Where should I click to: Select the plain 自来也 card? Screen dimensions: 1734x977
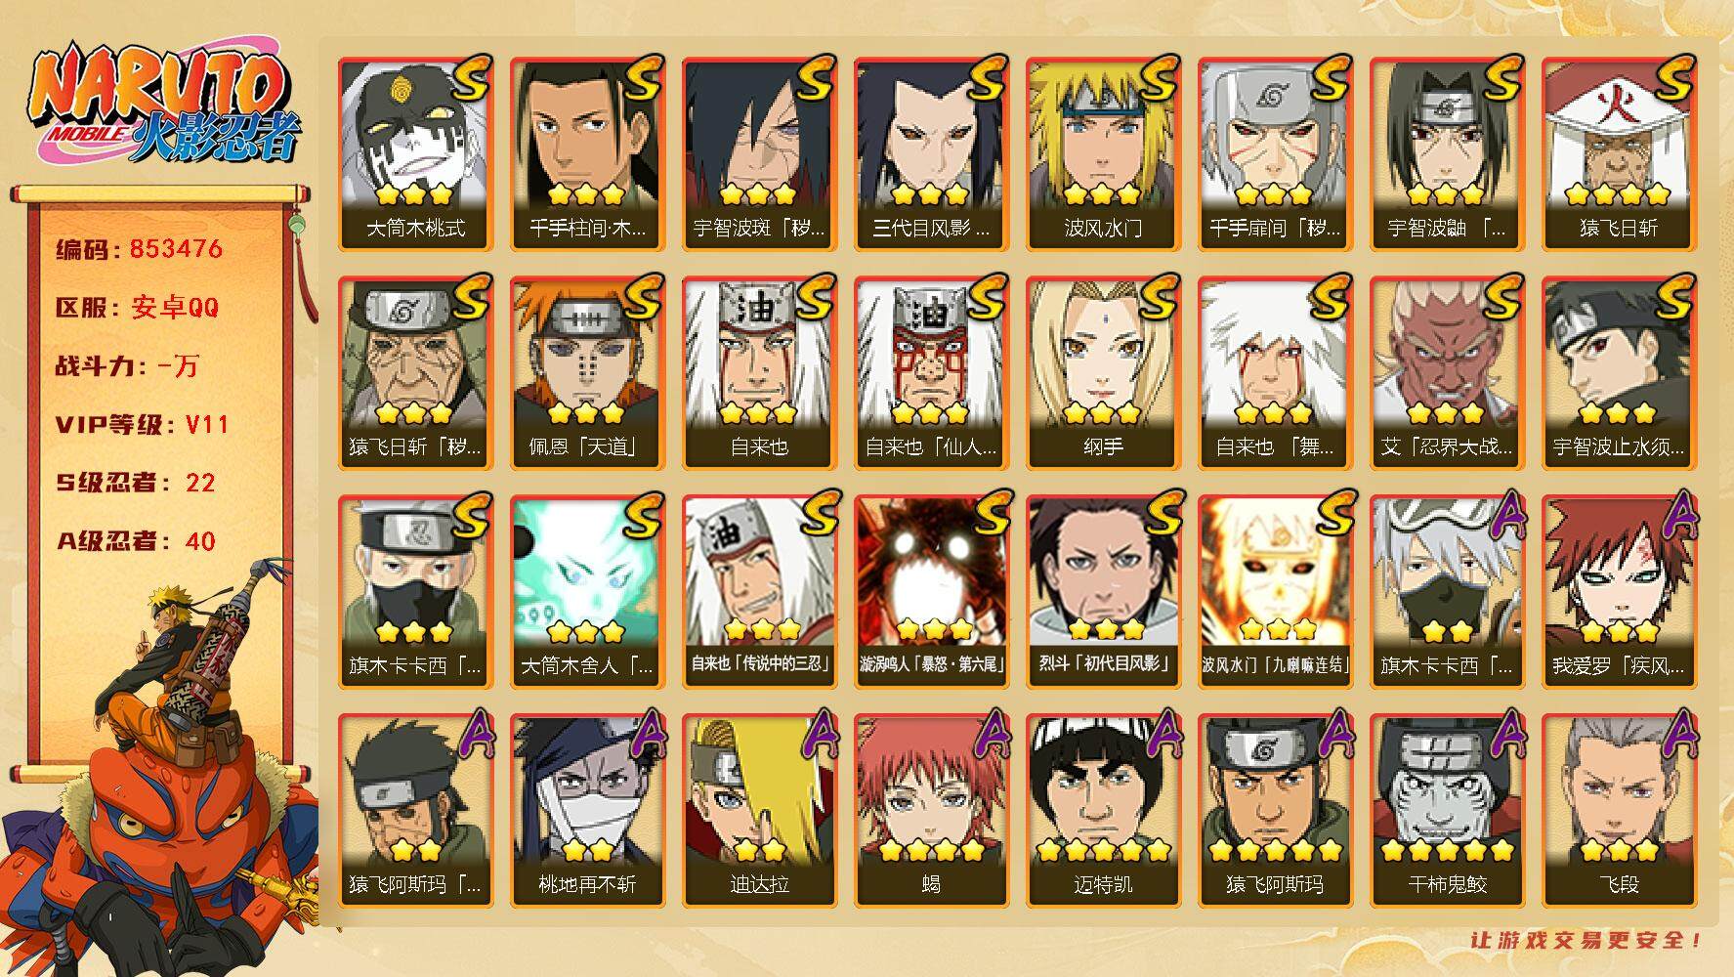click(x=759, y=373)
